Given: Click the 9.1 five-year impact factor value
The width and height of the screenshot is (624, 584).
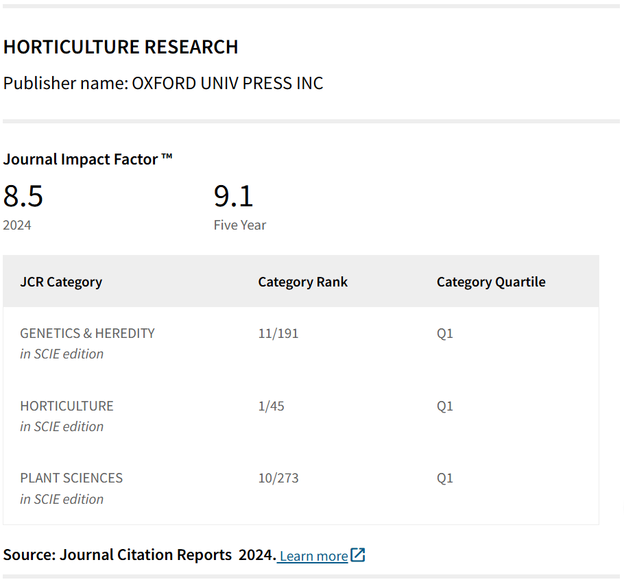Looking at the screenshot, I should point(234,196).
